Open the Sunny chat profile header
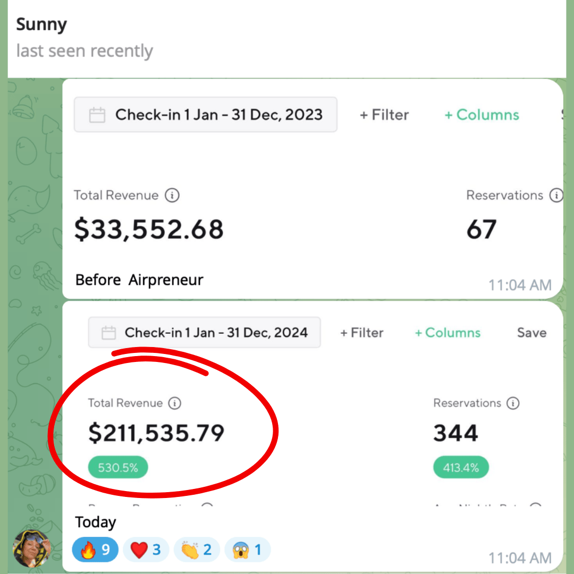Image resolution: width=574 pixels, height=574 pixels. [43, 25]
